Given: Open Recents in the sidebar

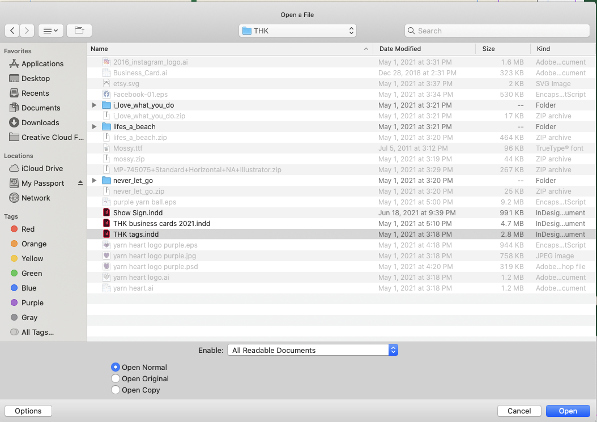Looking at the screenshot, I should [29, 93].
